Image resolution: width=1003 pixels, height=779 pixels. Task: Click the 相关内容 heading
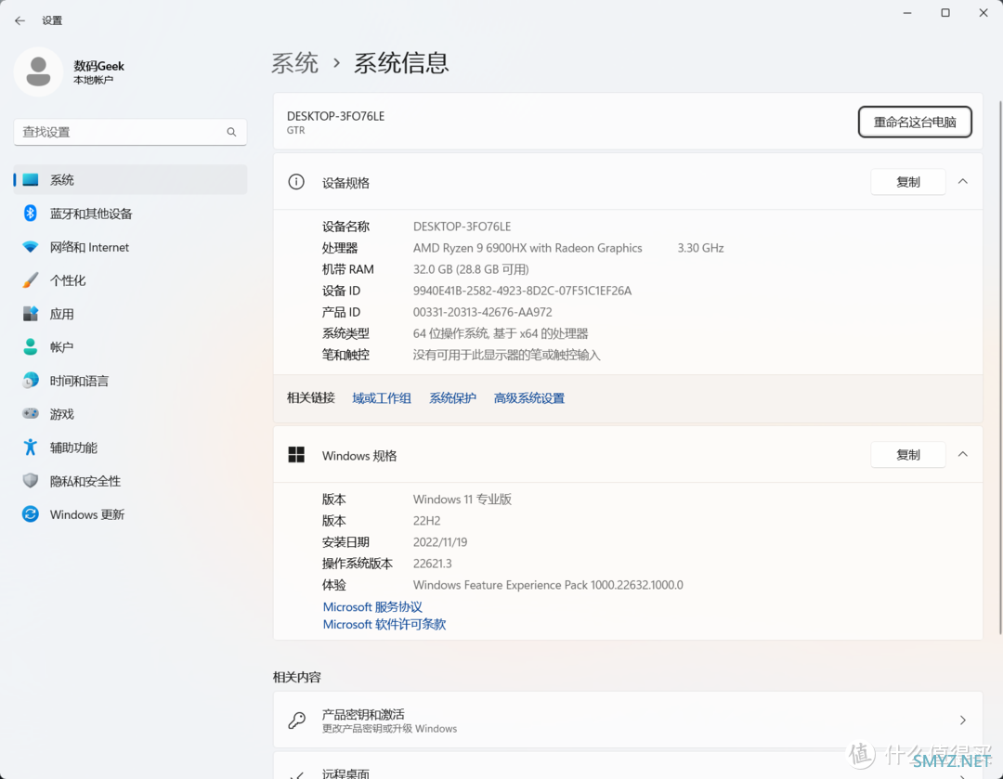point(297,677)
